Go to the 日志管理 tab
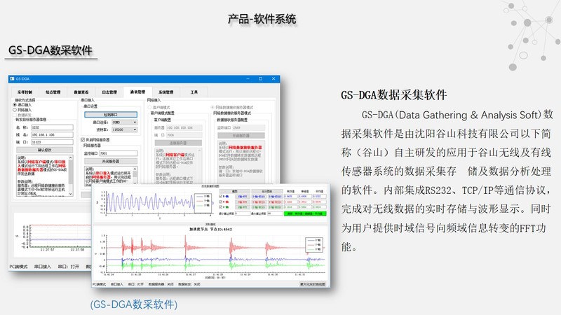The width and height of the screenshot is (561, 315). click(x=109, y=92)
